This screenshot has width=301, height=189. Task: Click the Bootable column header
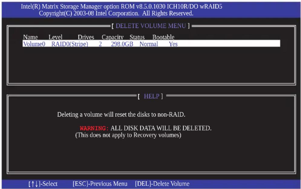tap(163, 37)
